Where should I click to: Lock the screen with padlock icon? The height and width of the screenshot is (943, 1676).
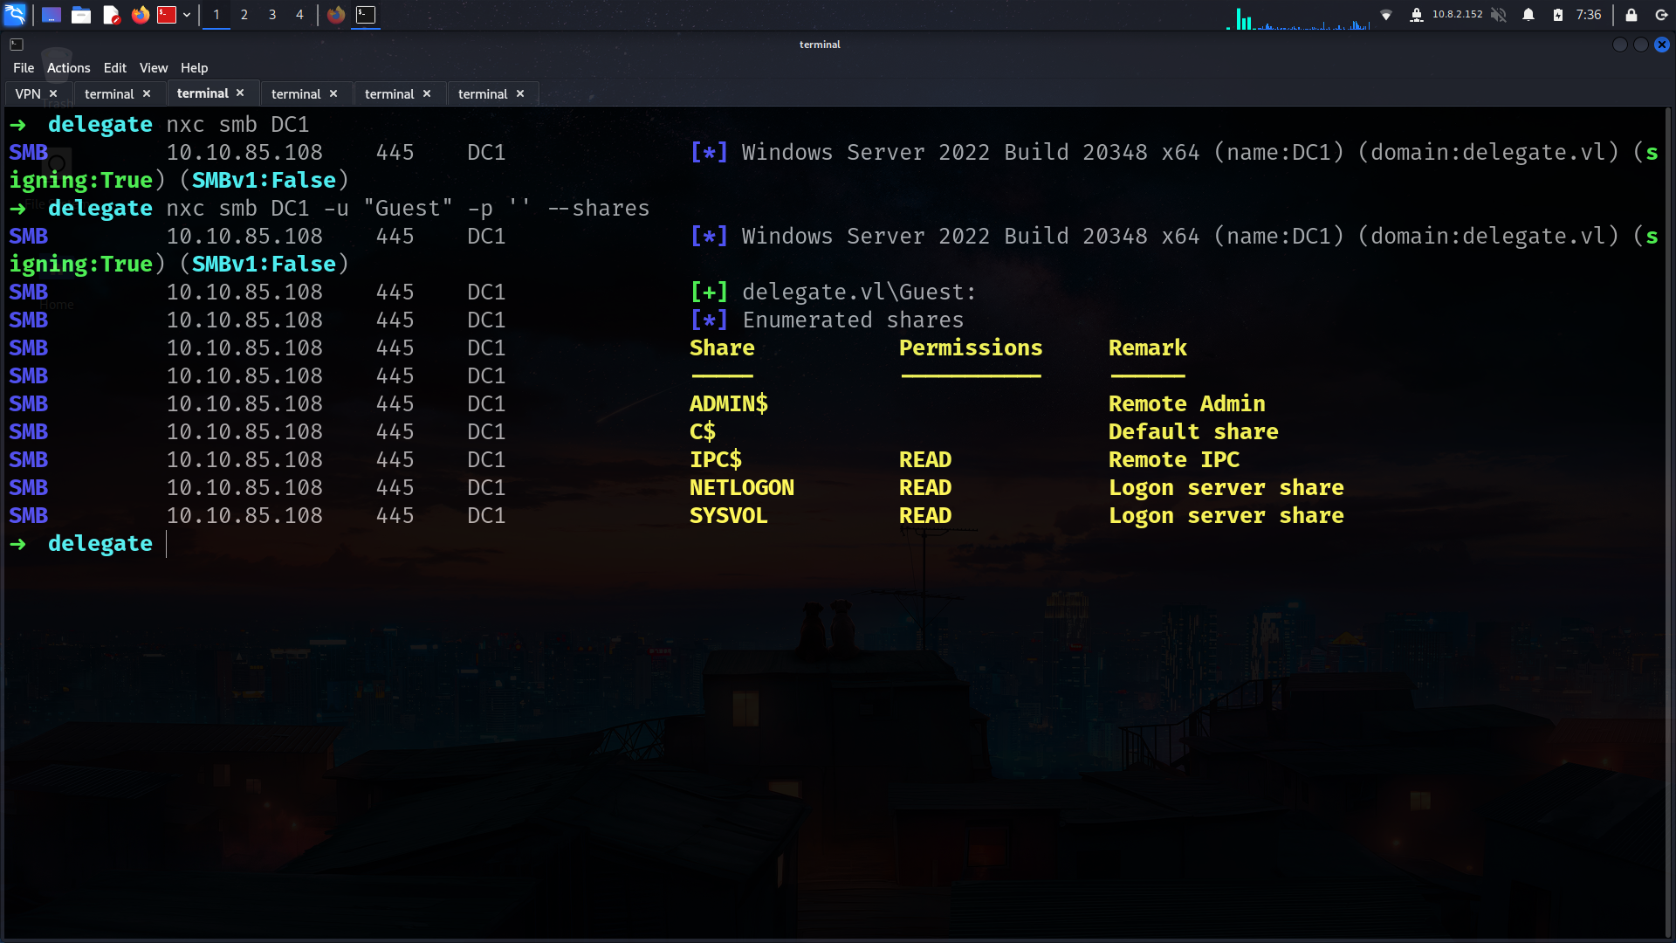pos(1631,15)
